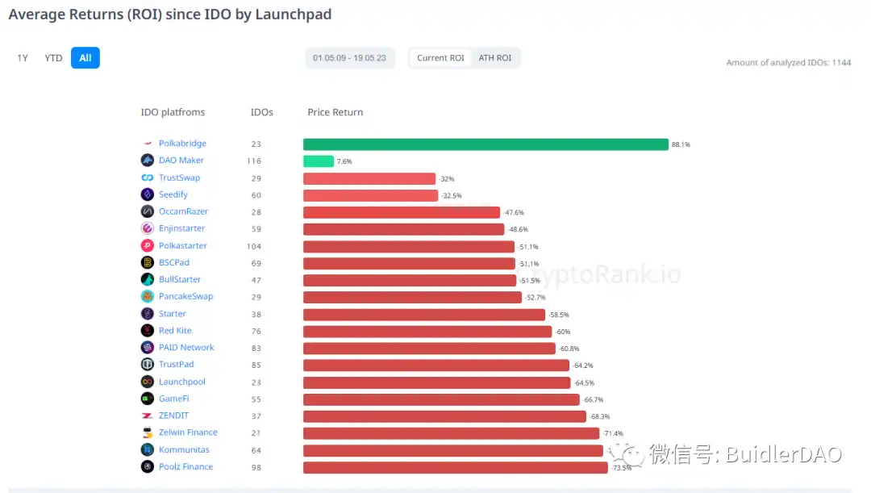Click the green 88.1% Polkabridge return bar
The height and width of the screenshot is (493, 871).
tap(484, 144)
